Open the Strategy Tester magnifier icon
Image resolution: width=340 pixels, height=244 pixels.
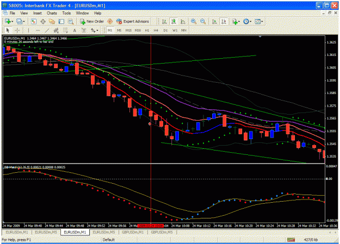click(x=71, y=21)
